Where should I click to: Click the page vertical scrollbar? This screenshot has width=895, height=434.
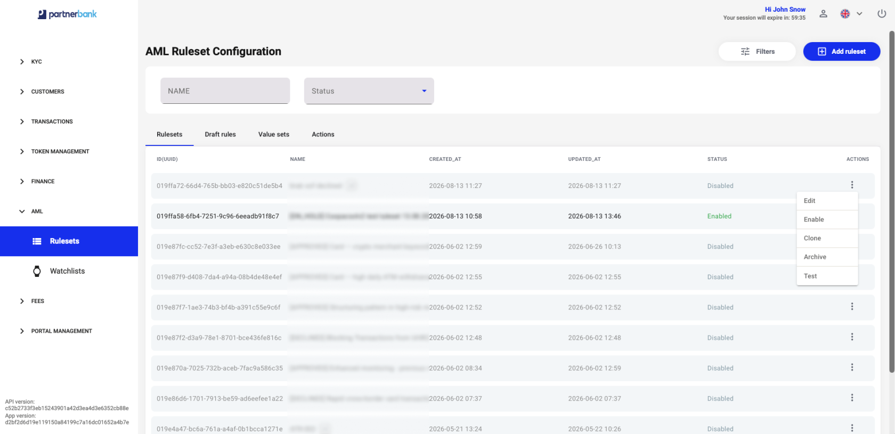(x=892, y=202)
